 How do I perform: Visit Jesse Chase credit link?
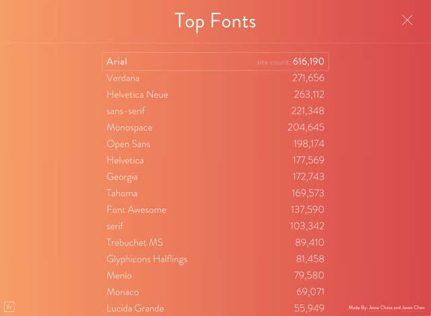click(x=380, y=308)
